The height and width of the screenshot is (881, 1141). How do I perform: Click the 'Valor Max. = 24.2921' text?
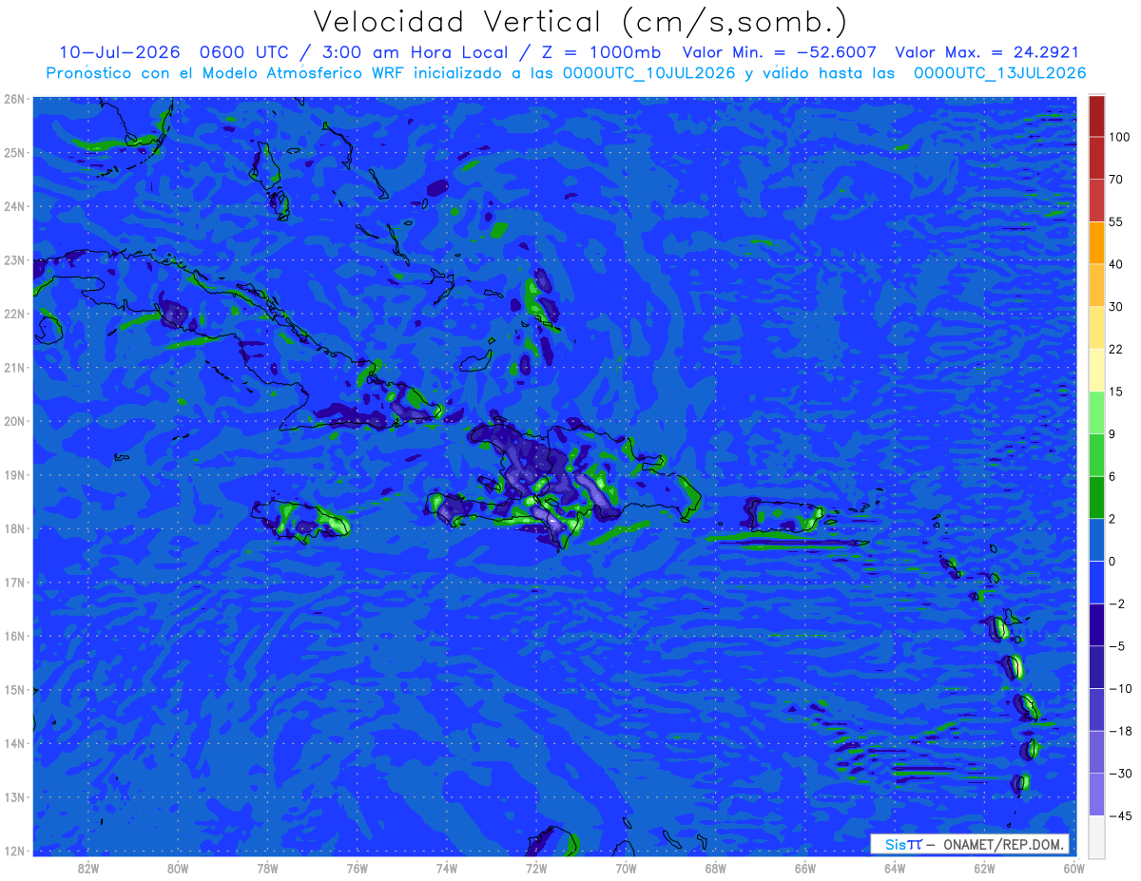point(987,52)
